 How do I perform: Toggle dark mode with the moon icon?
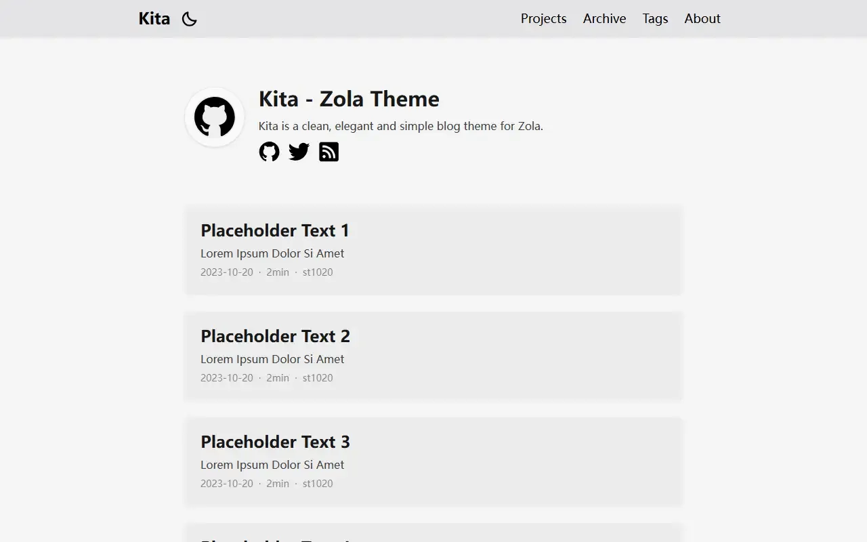190,19
